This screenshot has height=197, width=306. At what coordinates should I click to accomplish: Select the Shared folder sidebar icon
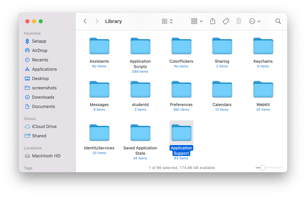tap(27, 136)
